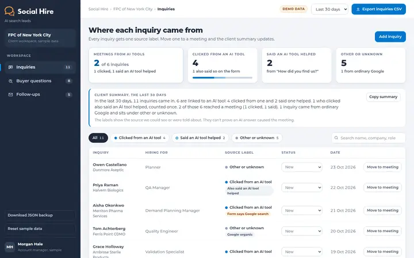414x258 pixels.
Task: Click the '23 Oct 2026' date cell
Action: (x=343, y=167)
